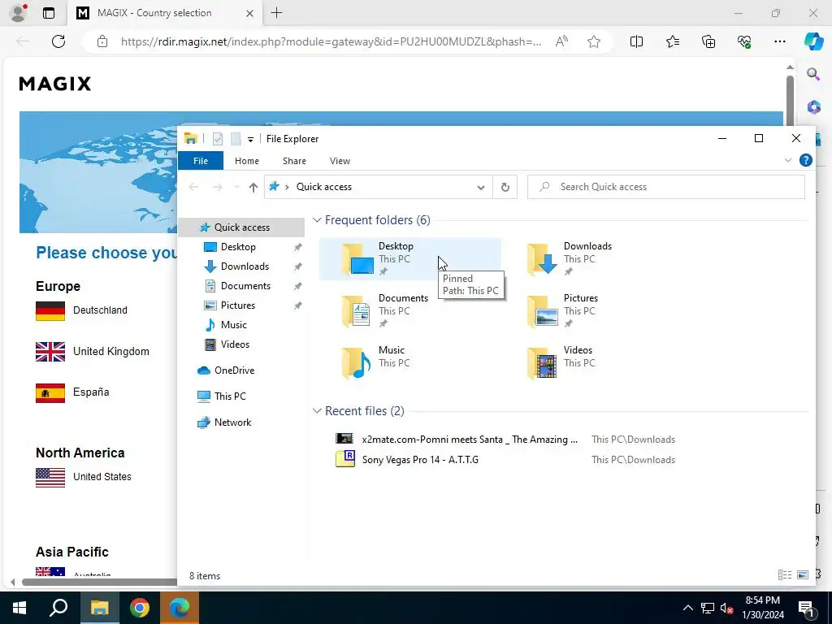Switch to the Home ribbon tab
Screen dimensions: 832x624
[x=247, y=161]
